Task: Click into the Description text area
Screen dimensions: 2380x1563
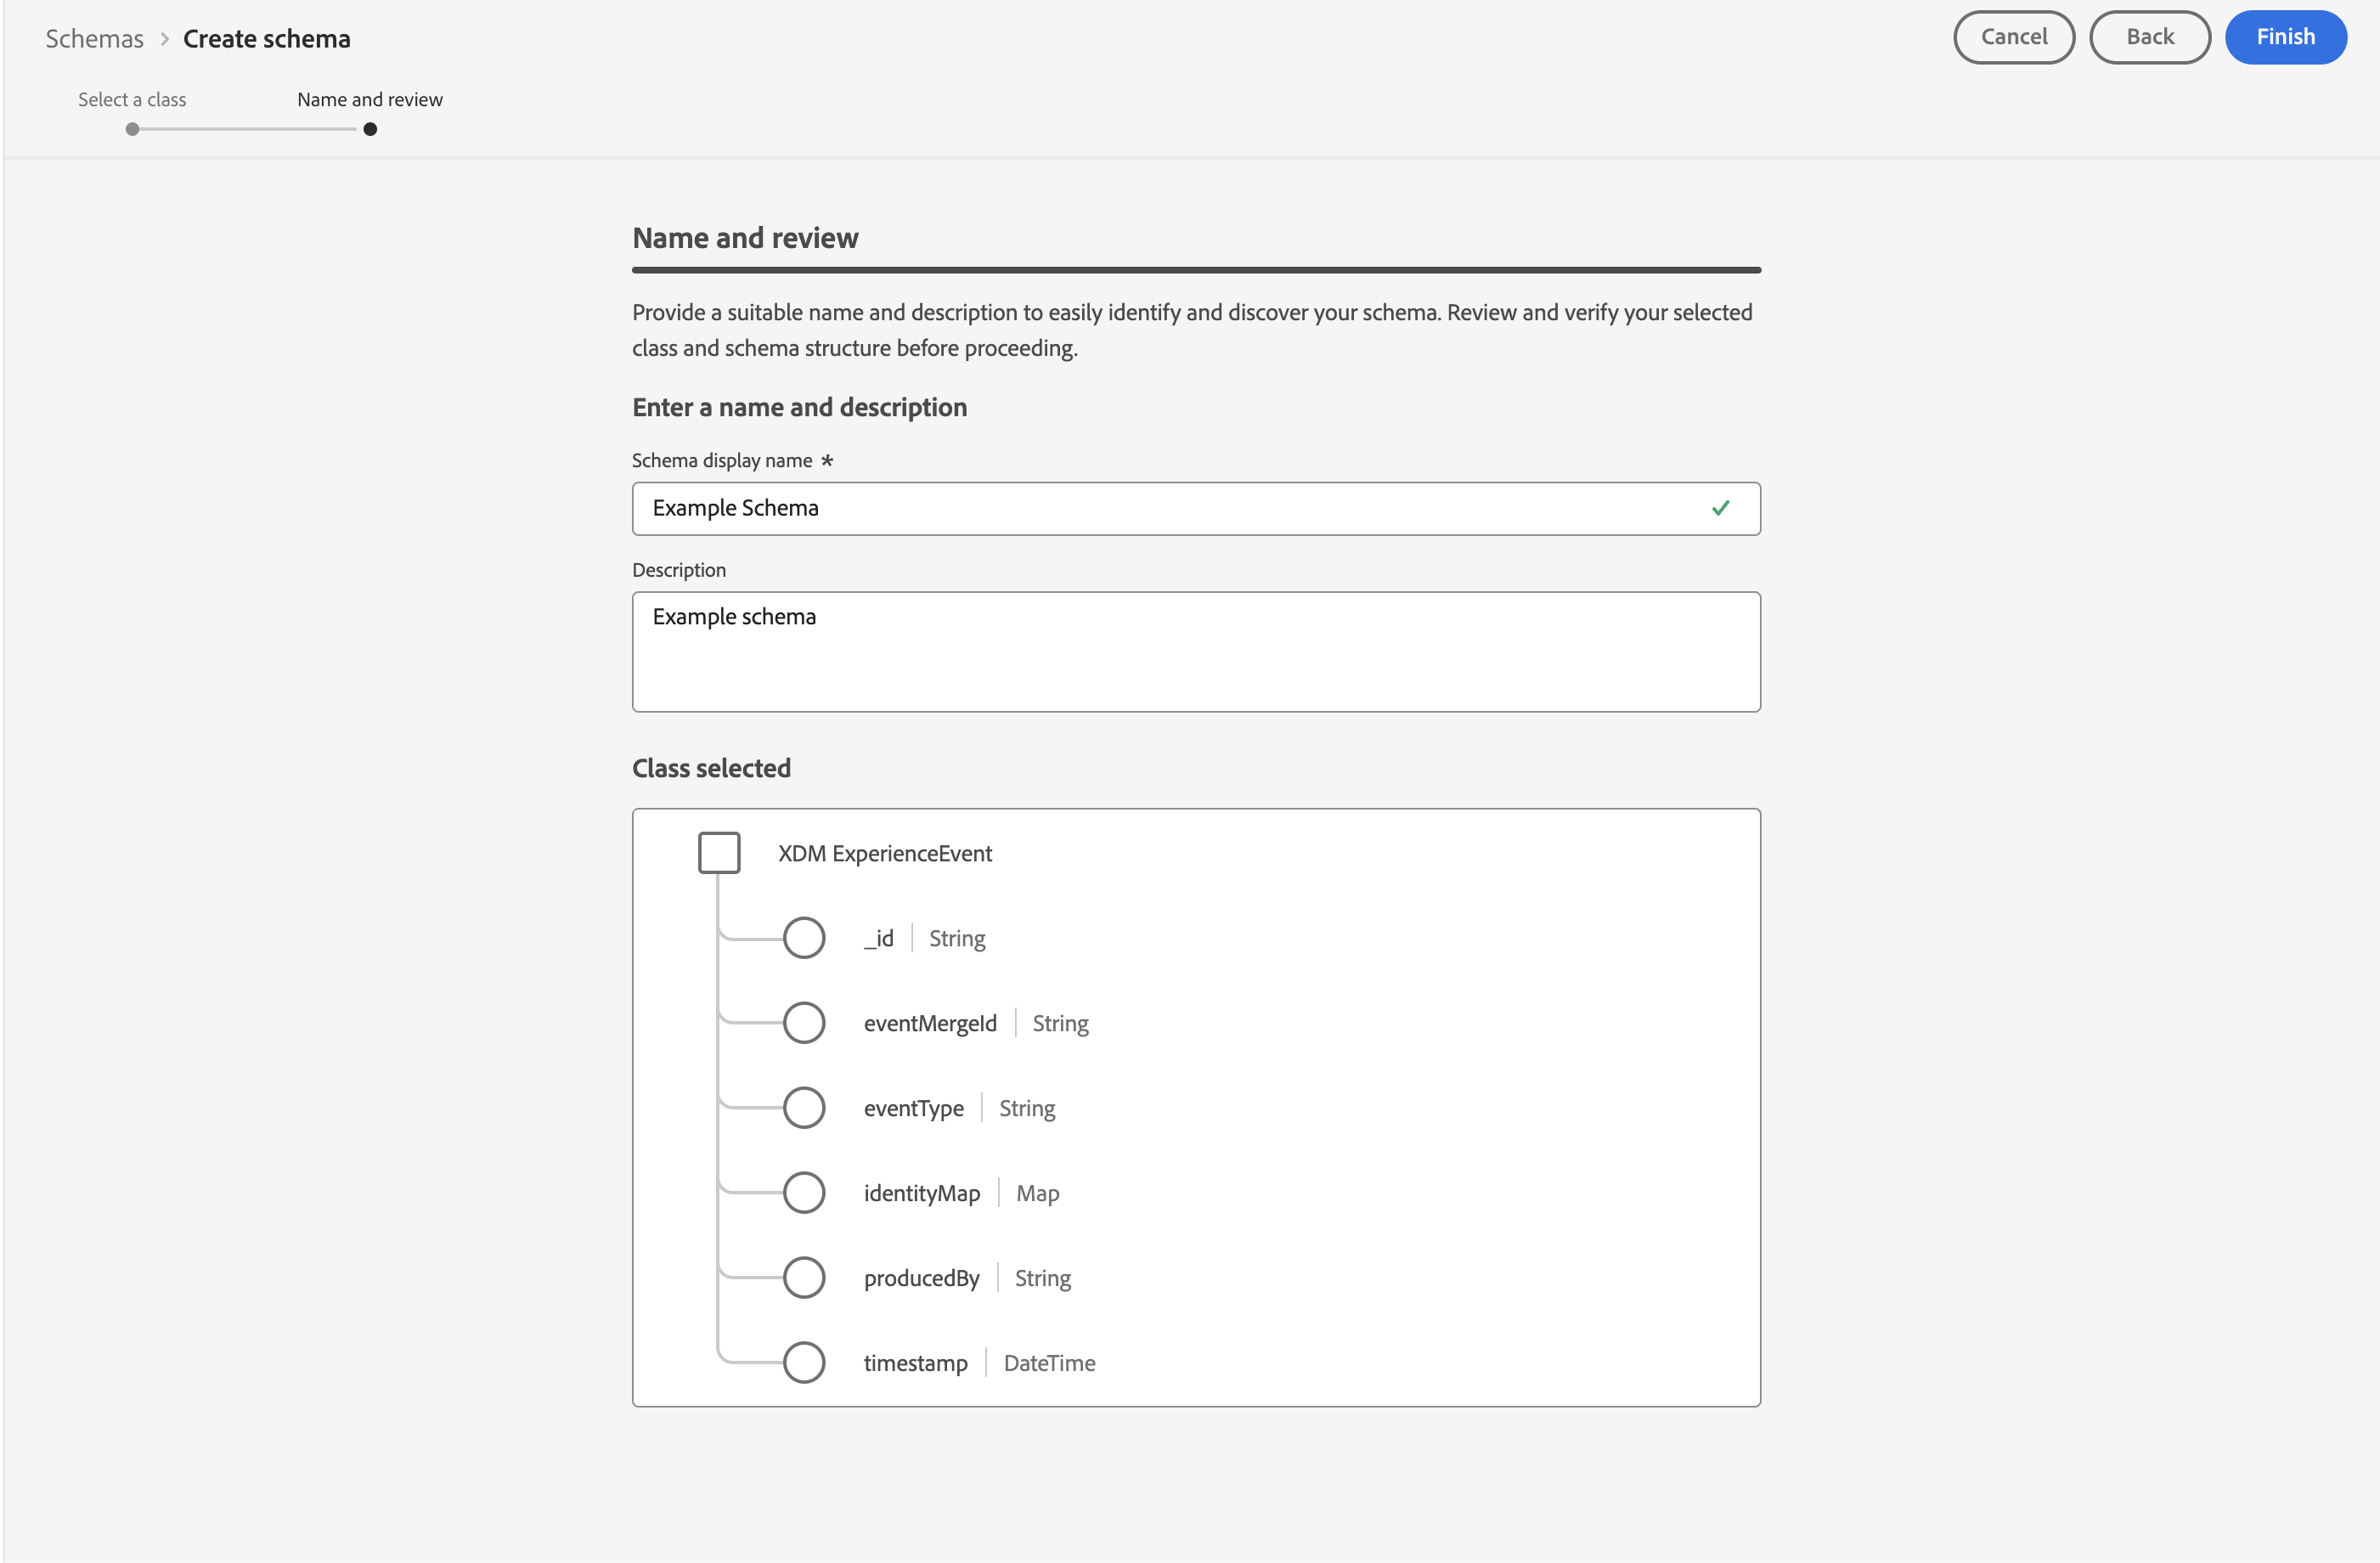Action: (1196, 652)
